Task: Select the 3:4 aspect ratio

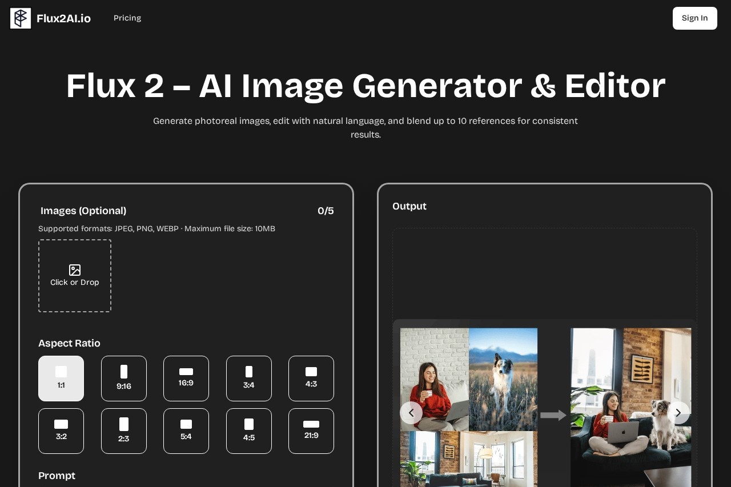Action: pyautogui.click(x=249, y=378)
